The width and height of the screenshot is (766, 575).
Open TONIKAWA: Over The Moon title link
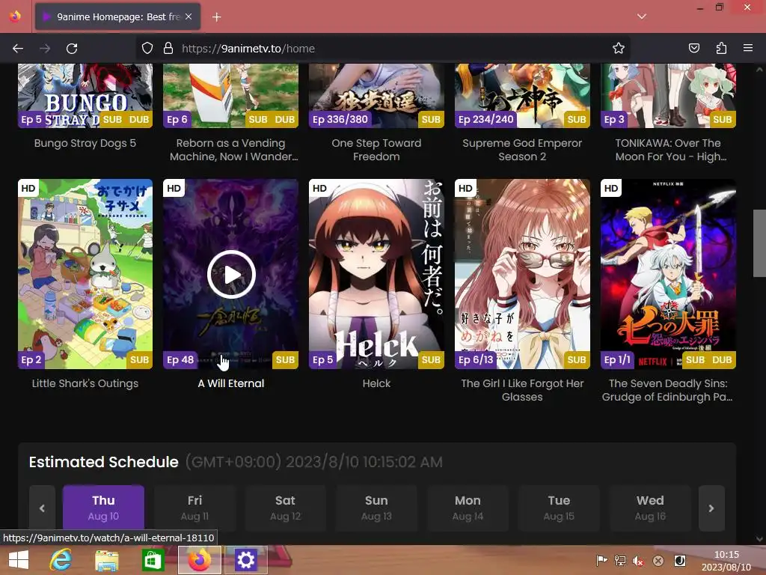[670, 150]
